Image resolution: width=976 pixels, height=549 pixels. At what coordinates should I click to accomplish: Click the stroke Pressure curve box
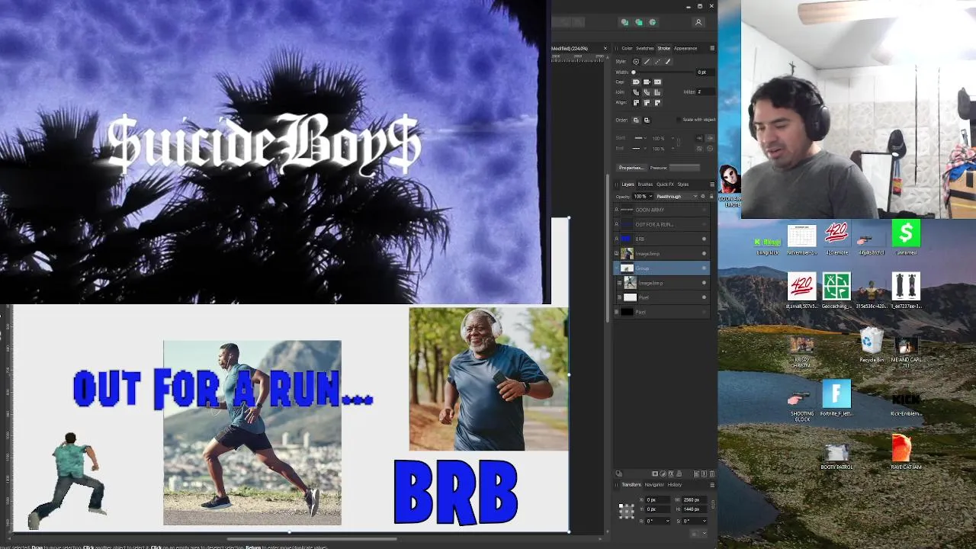(x=684, y=168)
